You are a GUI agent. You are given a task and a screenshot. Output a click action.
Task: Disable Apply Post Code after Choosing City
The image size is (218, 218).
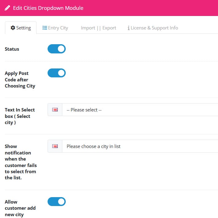click(56, 73)
